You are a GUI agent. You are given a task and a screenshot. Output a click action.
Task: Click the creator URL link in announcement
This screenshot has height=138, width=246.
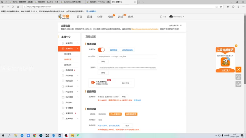(145, 29)
